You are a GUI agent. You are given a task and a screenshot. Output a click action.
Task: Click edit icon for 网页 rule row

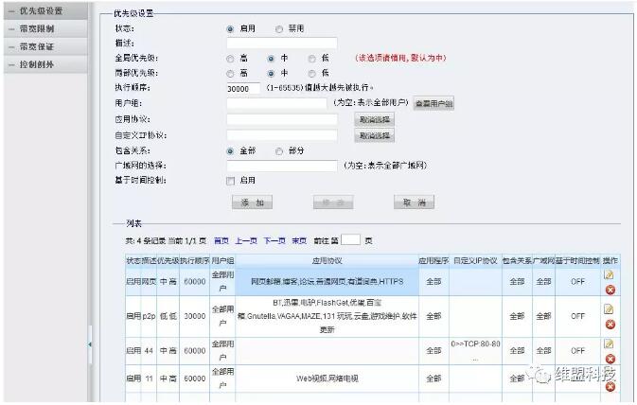[x=610, y=274]
